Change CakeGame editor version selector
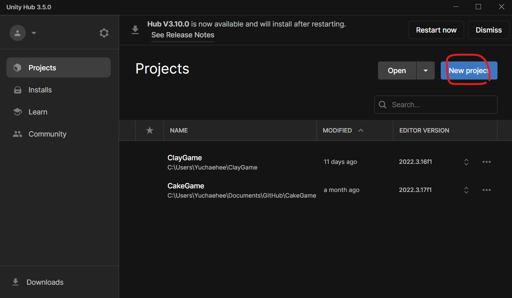Image resolution: width=512 pixels, height=298 pixels. [466, 190]
